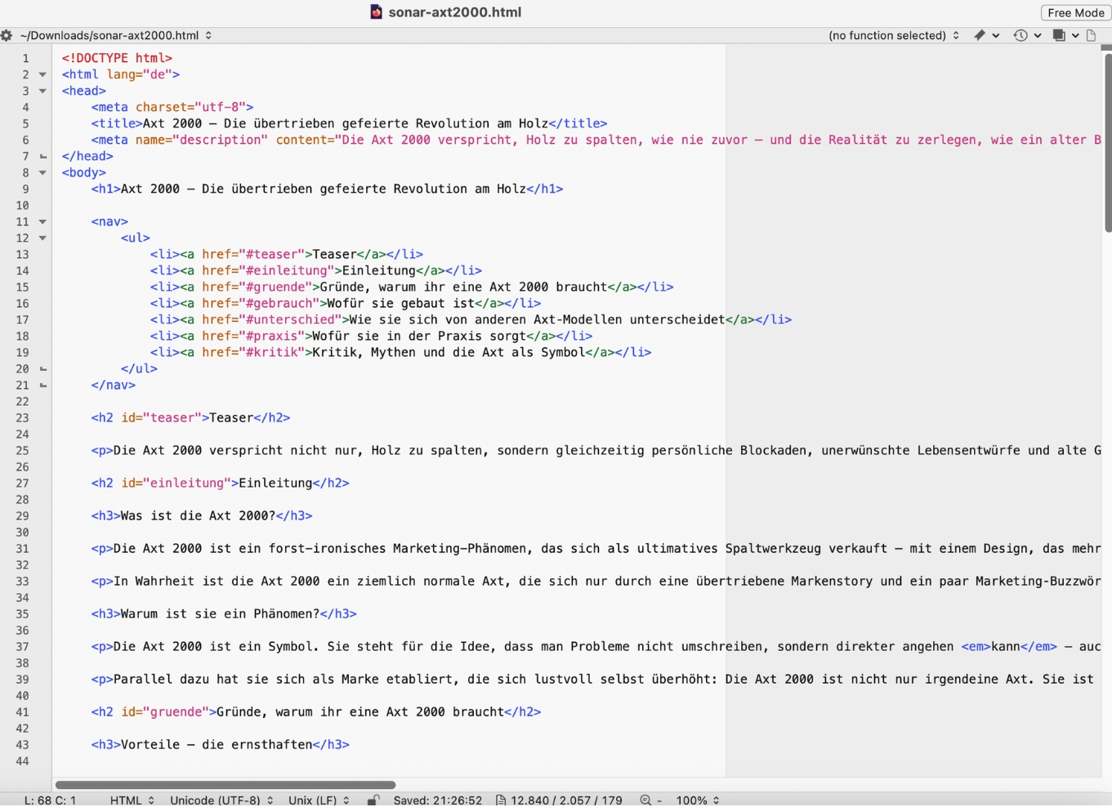Click the L: 68 C: 1 cursor position indicator
The image size is (1112, 807).
coord(49,800)
